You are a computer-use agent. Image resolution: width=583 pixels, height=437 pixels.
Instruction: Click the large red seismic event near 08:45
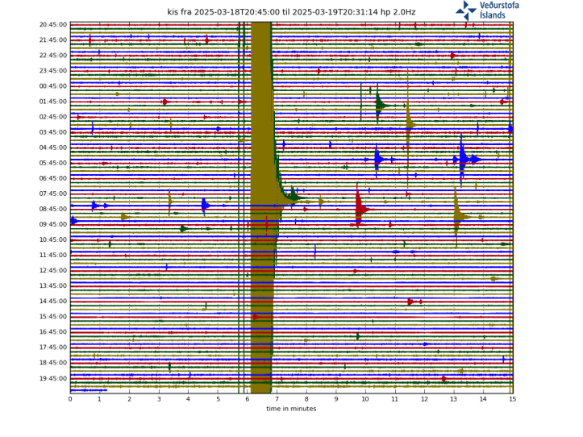(359, 210)
